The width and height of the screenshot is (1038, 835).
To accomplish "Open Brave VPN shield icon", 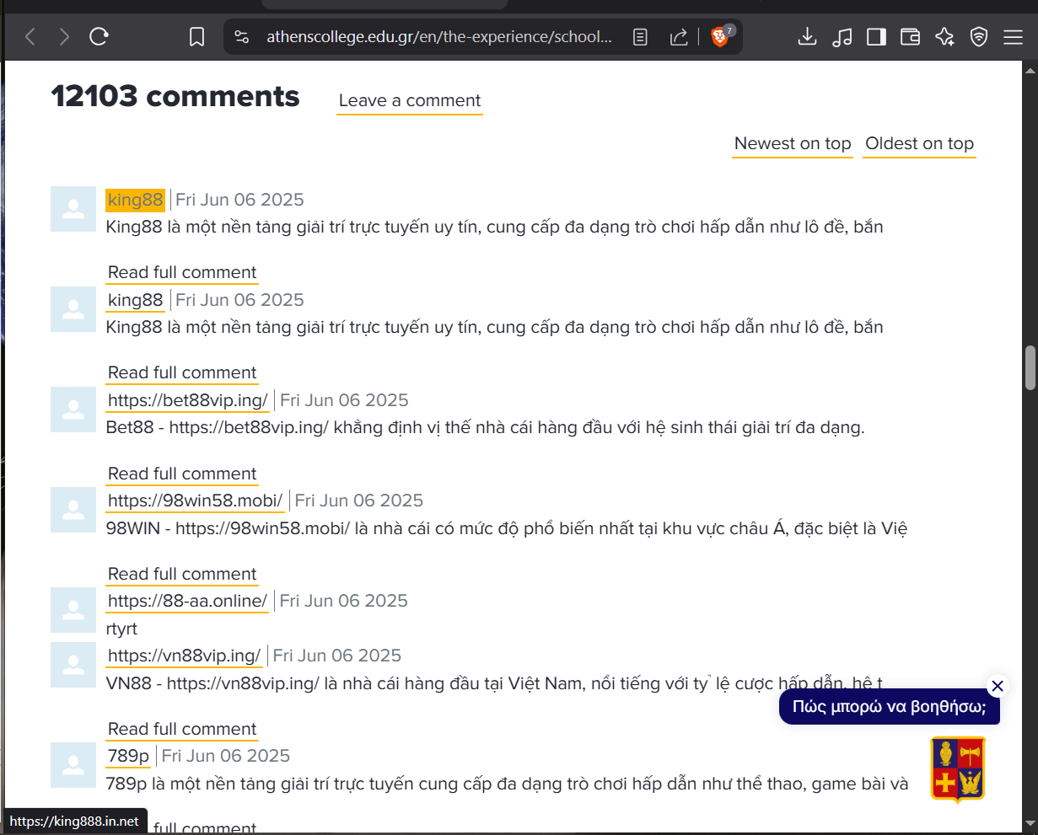I will [x=979, y=36].
